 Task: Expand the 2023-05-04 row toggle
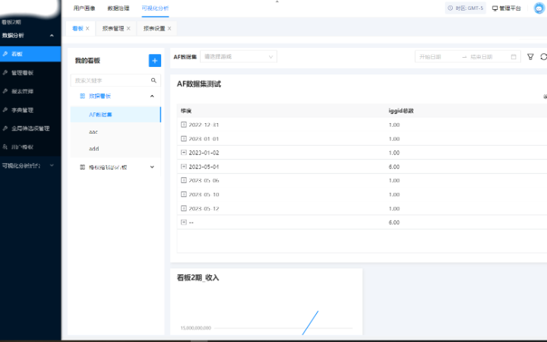(x=184, y=166)
